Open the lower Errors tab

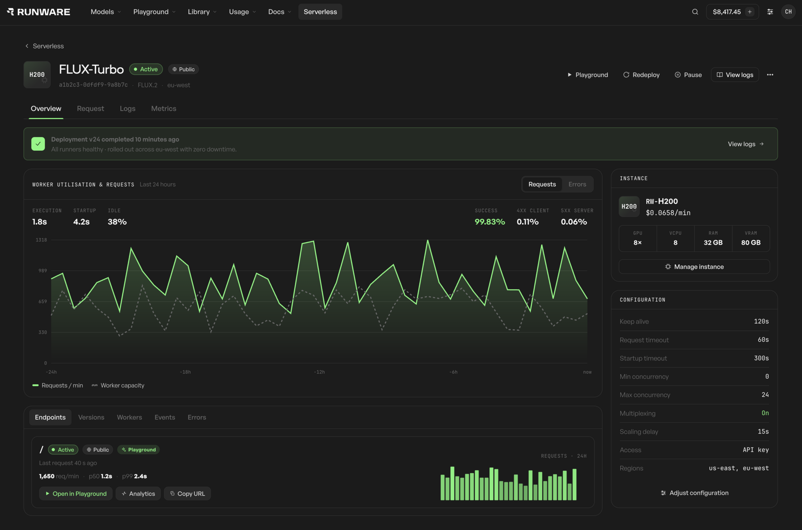(197, 417)
